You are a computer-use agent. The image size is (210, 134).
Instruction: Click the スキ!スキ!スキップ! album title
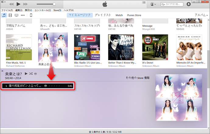click(x=87, y=26)
